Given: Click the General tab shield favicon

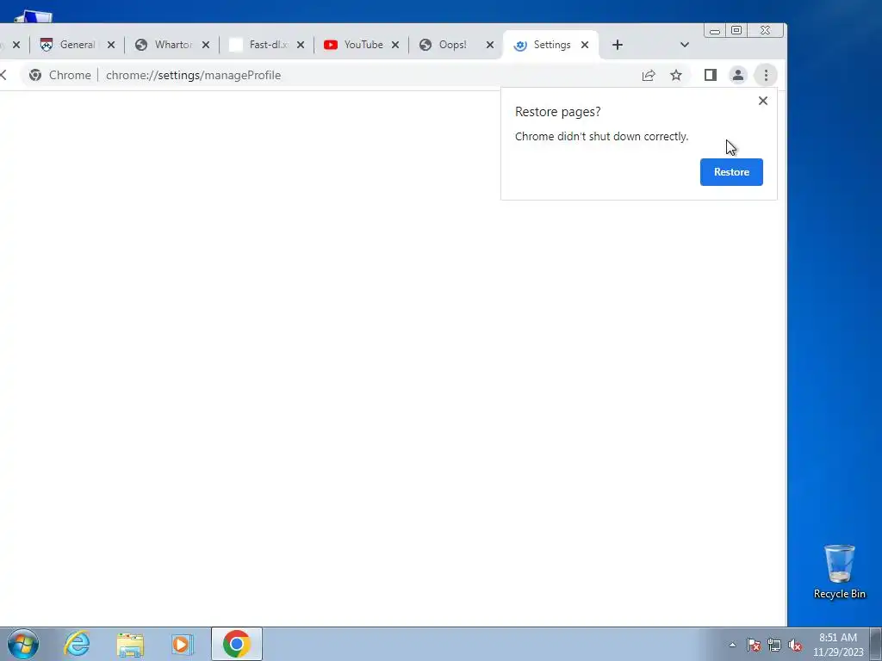Looking at the screenshot, I should point(47,45).
